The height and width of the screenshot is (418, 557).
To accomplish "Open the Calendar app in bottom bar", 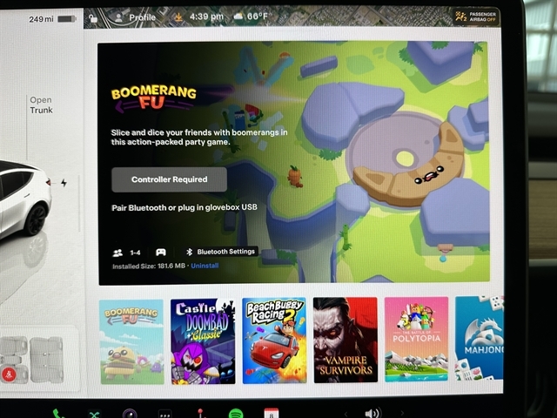I will (x=272, y=414).
